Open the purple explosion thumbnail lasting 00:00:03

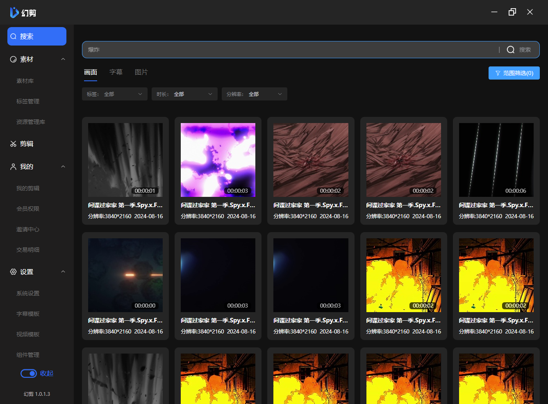pyautogui.click(x=218, y=160)
